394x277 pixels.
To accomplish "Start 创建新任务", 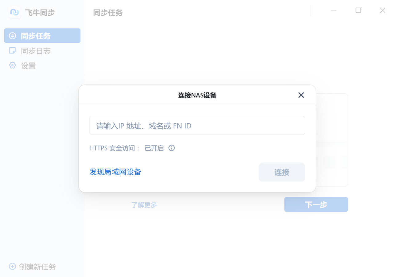I will click(x=38, y=267).
